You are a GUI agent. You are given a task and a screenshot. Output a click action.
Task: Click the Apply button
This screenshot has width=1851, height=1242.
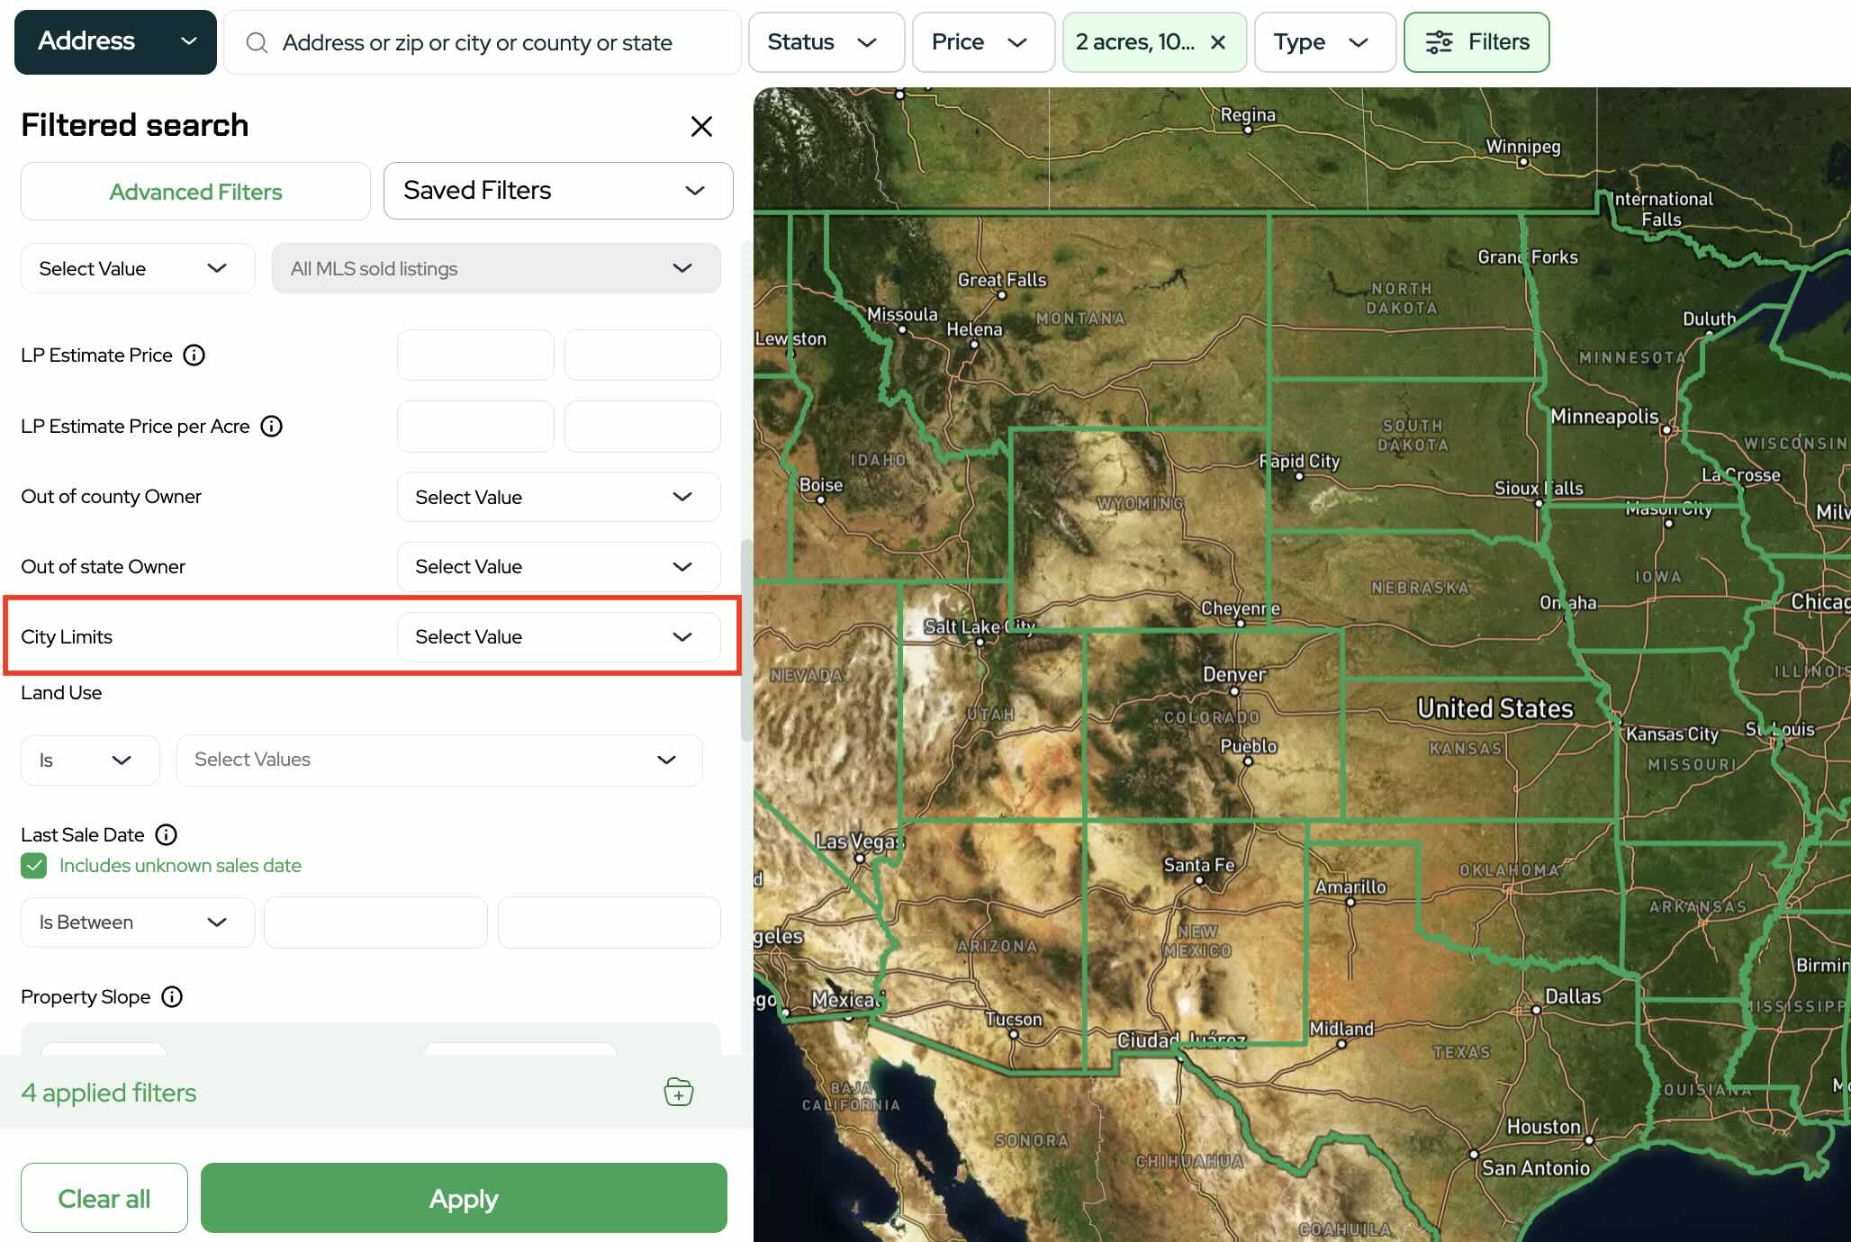463,1198
